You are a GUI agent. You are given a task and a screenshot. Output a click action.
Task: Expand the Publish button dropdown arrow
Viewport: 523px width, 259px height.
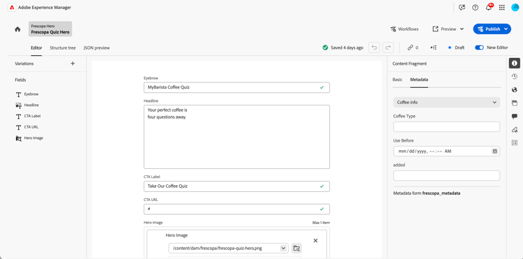[506, 29]
